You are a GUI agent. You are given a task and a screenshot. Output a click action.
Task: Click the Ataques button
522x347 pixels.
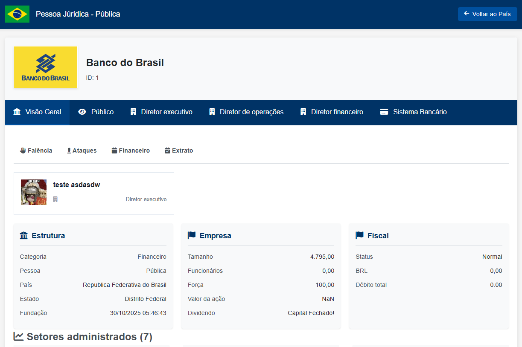[x=82, y=150]
